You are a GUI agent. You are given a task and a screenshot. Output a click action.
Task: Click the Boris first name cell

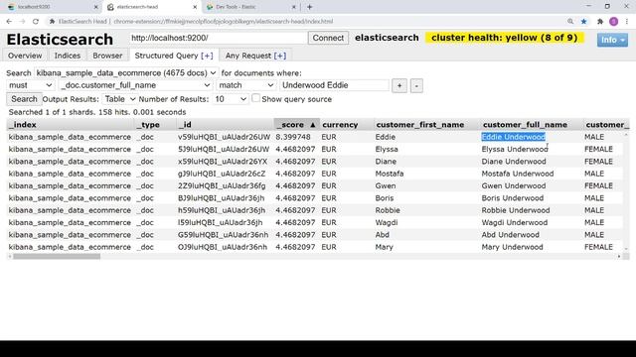pos(385,198)
